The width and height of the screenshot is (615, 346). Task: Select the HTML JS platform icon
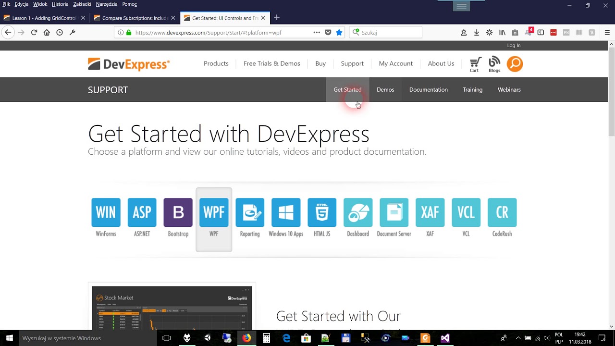(322, 212)
